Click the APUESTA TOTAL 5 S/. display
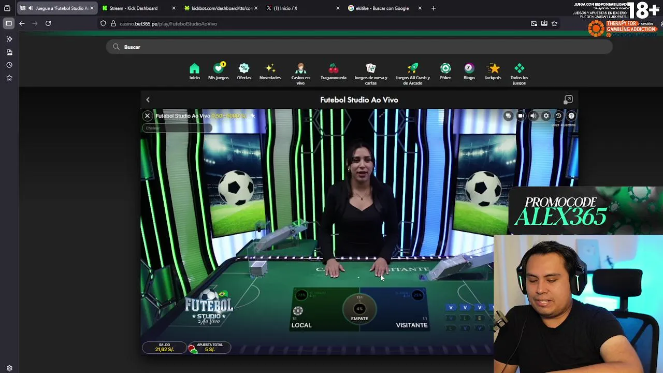This screenshot has height=373, width=663. [x=209, y=347]
